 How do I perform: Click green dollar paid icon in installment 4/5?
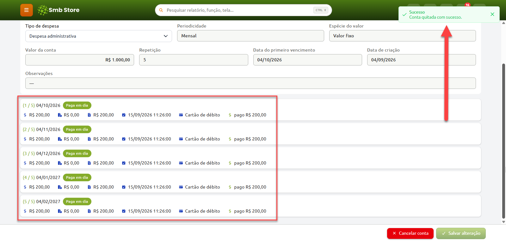point(230,187)
